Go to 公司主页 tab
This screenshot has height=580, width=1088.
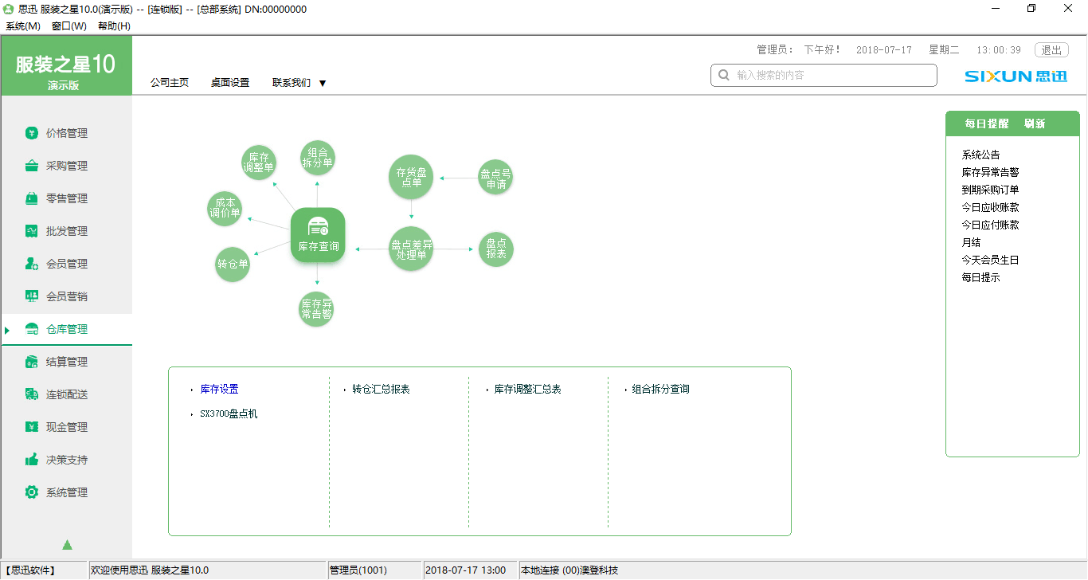170,82
